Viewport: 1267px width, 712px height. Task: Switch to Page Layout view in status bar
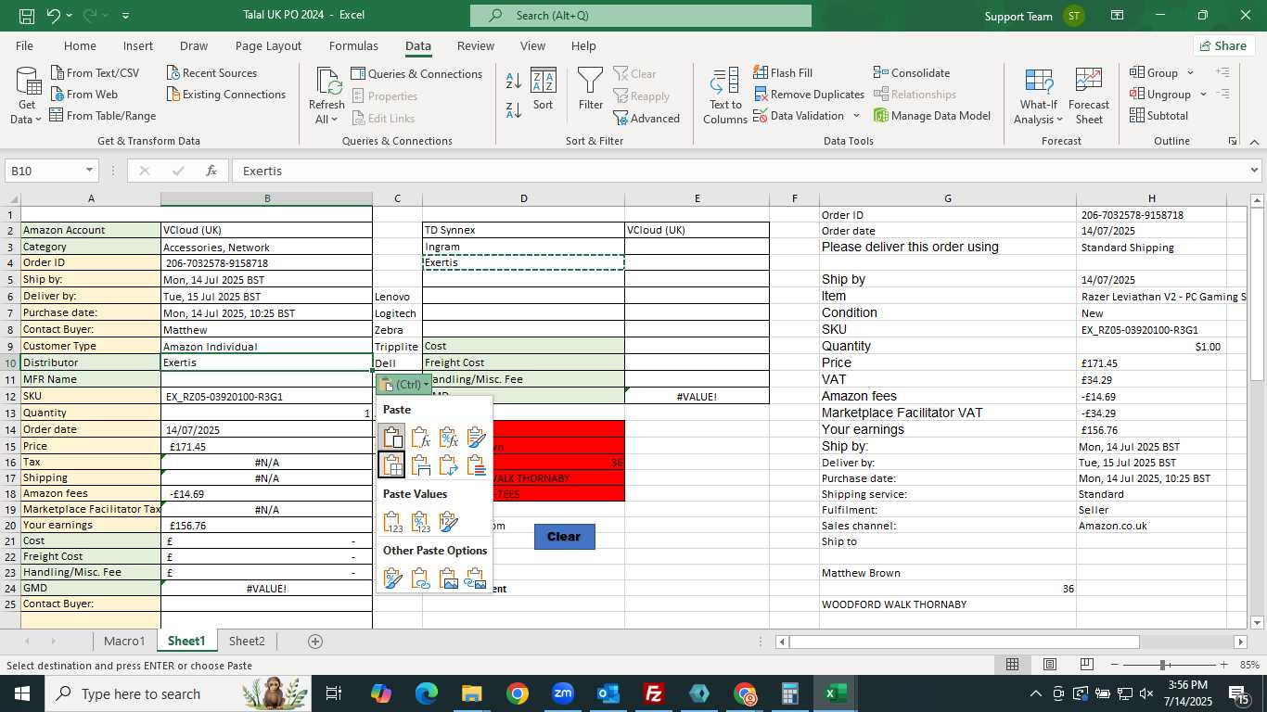coord(1050,665)
